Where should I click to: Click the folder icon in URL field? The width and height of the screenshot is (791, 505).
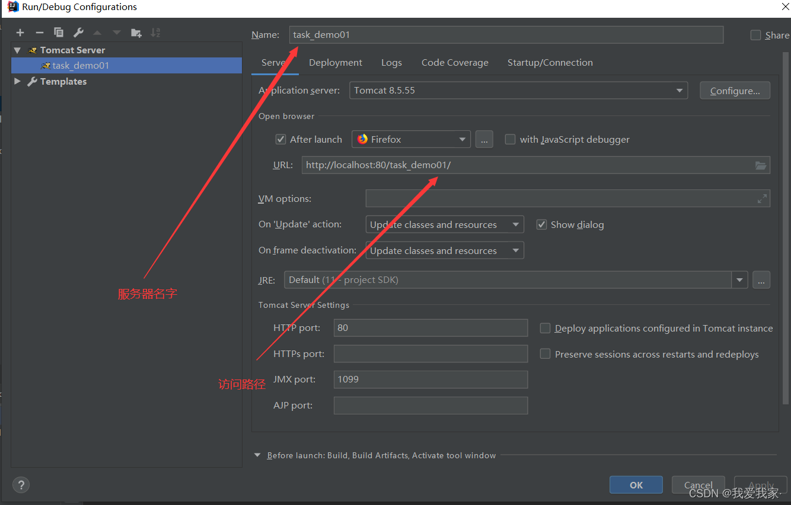(x=761, y=165)
